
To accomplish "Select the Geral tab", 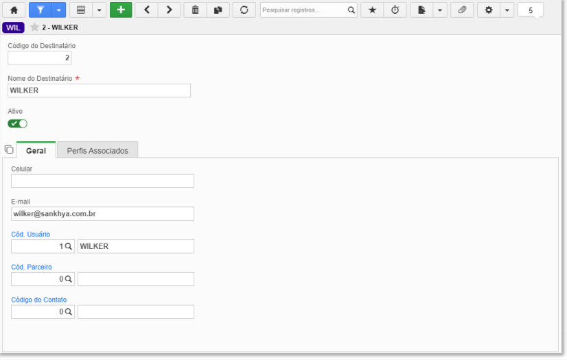I will [36, 151].
